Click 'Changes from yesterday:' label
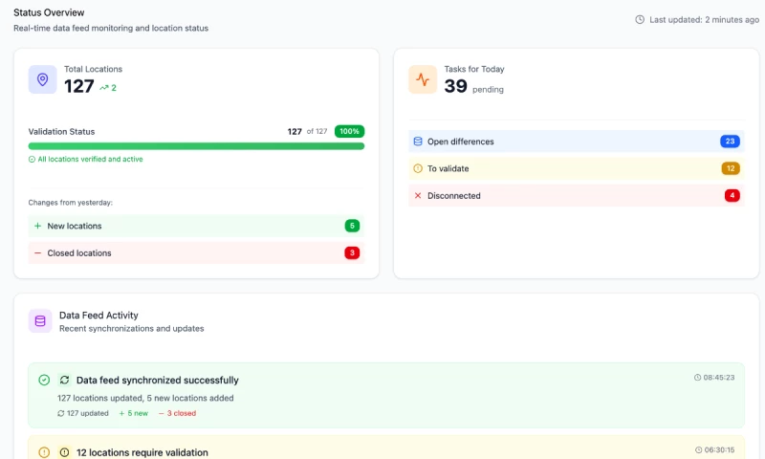The height and width of the screenshot is (459, 765). point(70,203)
